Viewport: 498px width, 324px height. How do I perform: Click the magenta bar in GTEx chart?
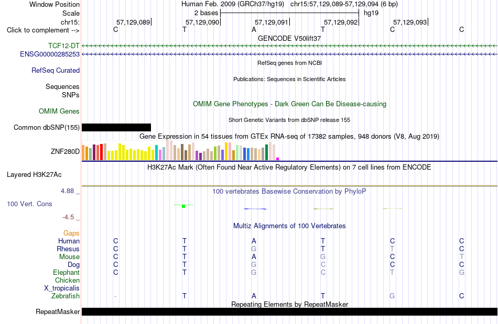click(278, 159)
